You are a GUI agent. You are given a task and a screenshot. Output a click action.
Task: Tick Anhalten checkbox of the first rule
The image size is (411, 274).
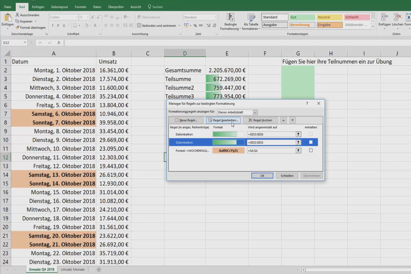click(x=311, y=134)
